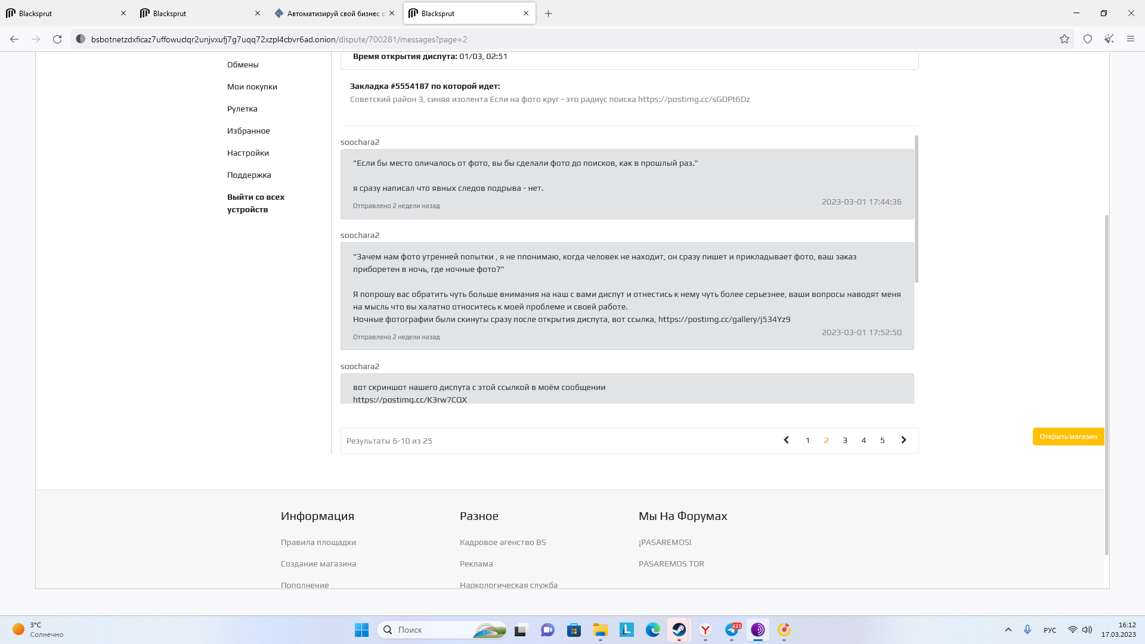Image resolution: width=1145 pixels, height=644 pixels.
Task: Go to next page of messages arrow
Action: pos(903,440)
